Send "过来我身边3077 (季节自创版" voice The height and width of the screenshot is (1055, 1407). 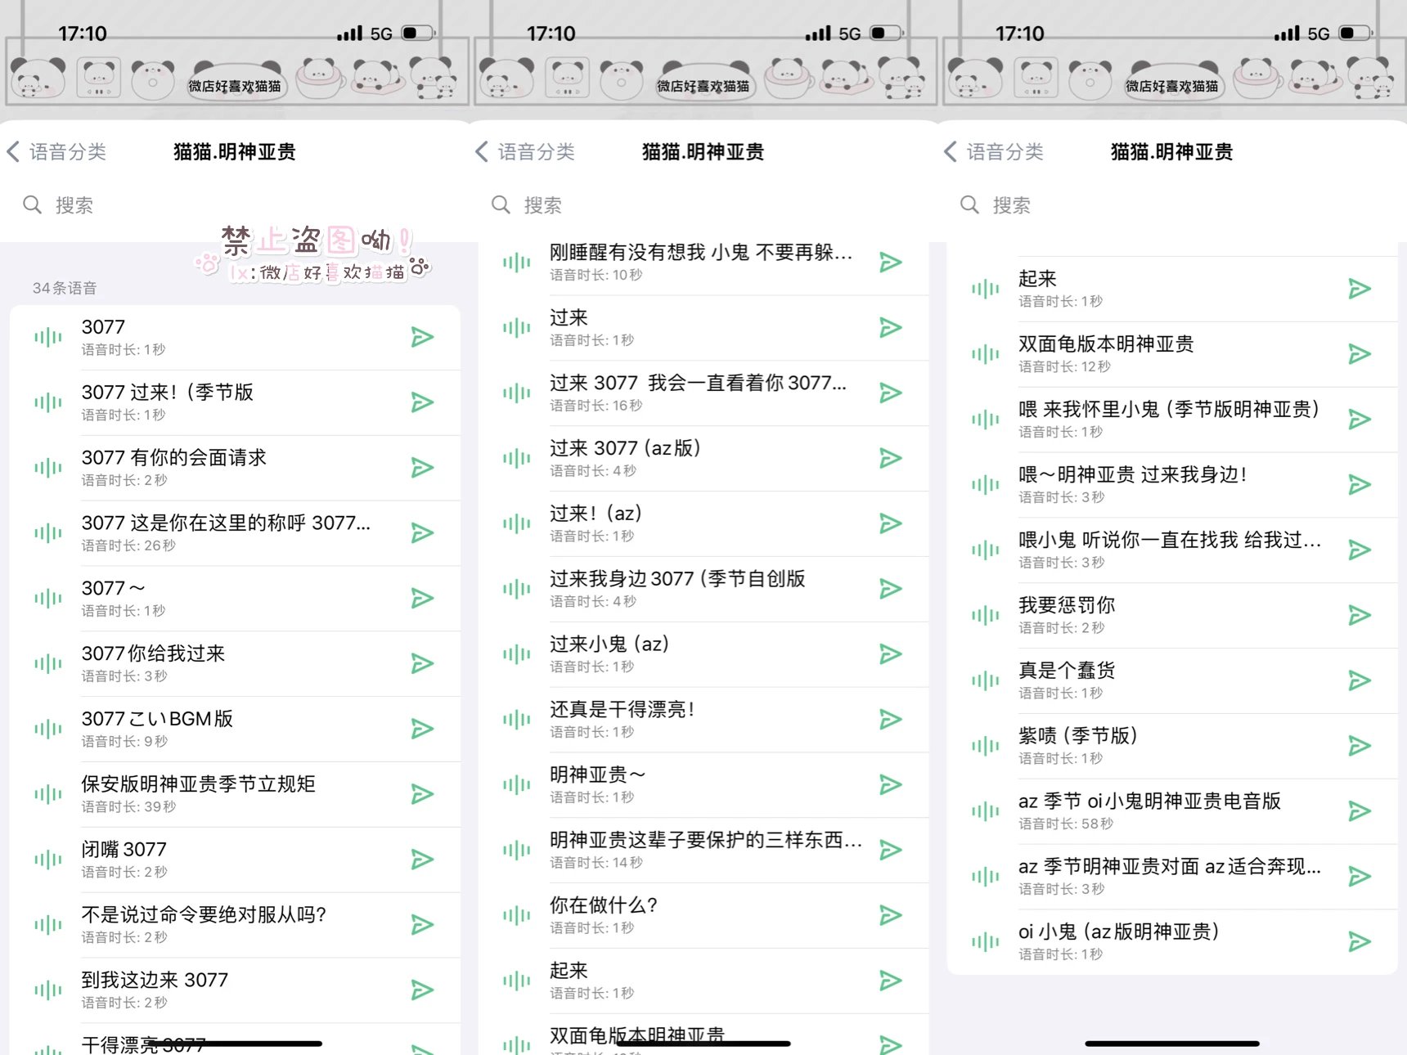(890, 589)
